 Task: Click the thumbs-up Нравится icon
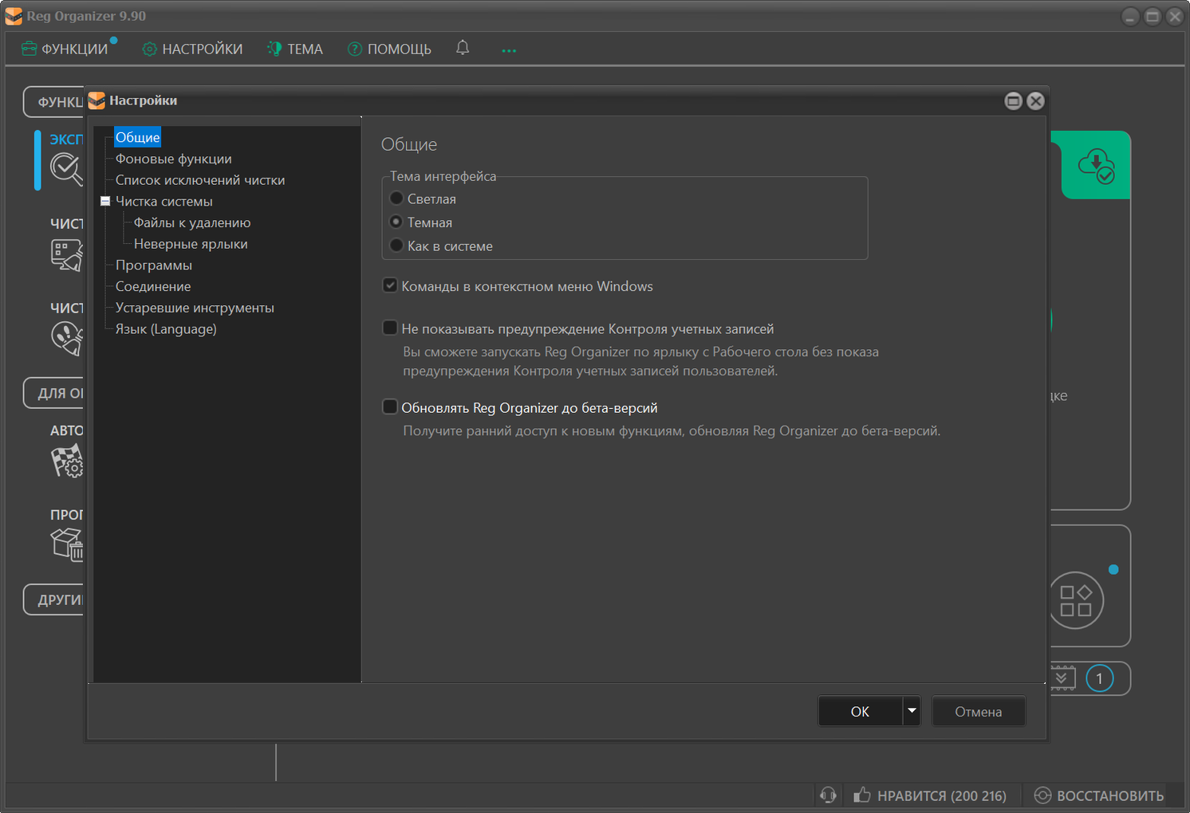point(861,795)
